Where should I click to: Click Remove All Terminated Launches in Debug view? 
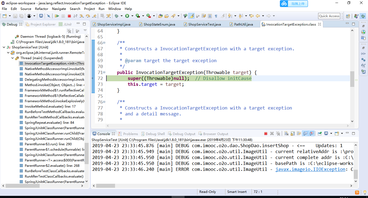pos(69,31)
